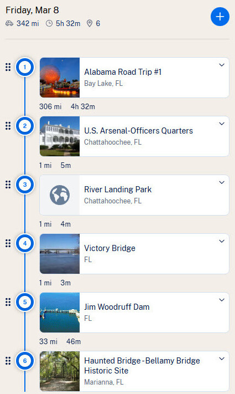Click the blue plus add stop button
Screen dimensions: 235x394
tap(220, 17)
